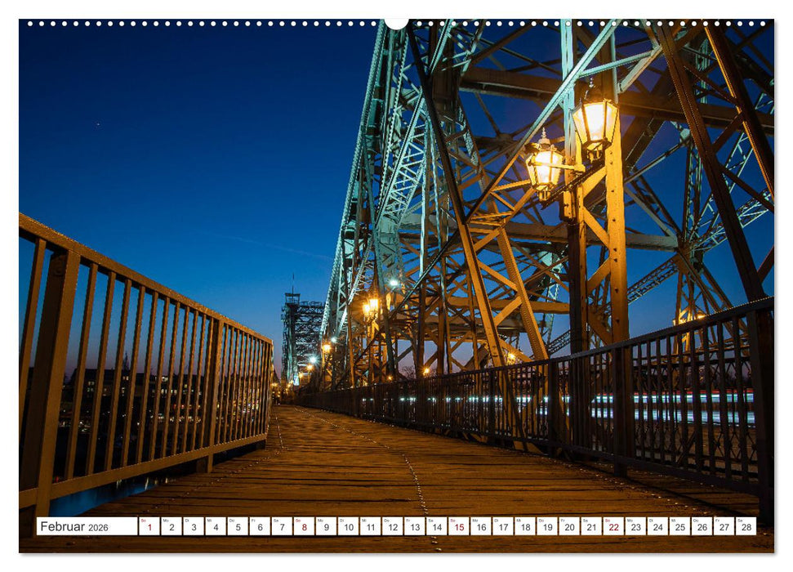Switch to the date 10 cell
793x572 pixels.
tap(350, 525)
